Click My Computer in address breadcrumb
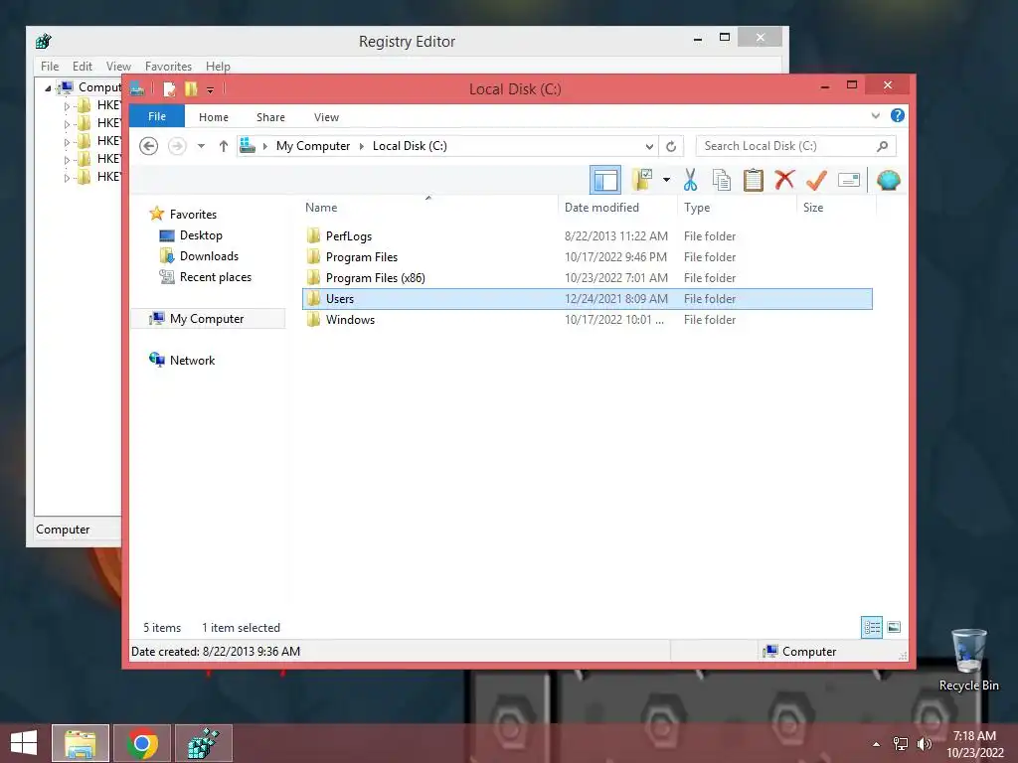Screen dimensions: 1018x763 click(x=313, y=146)
